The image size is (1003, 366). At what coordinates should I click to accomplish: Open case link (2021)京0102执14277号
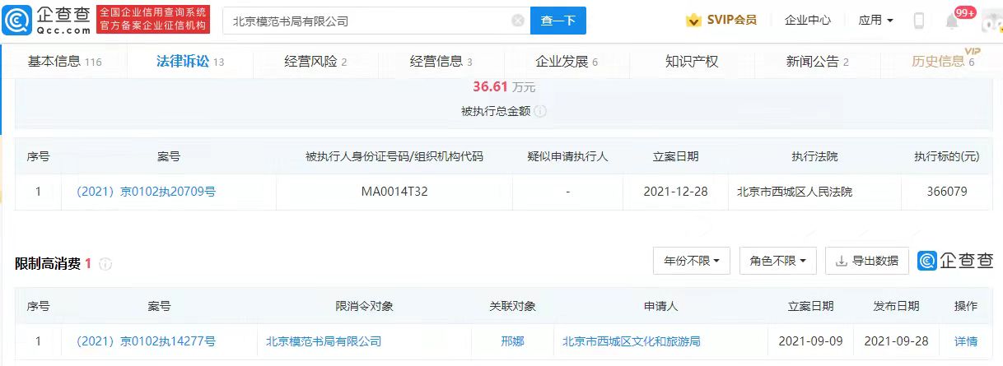click(x=146, y=341)
